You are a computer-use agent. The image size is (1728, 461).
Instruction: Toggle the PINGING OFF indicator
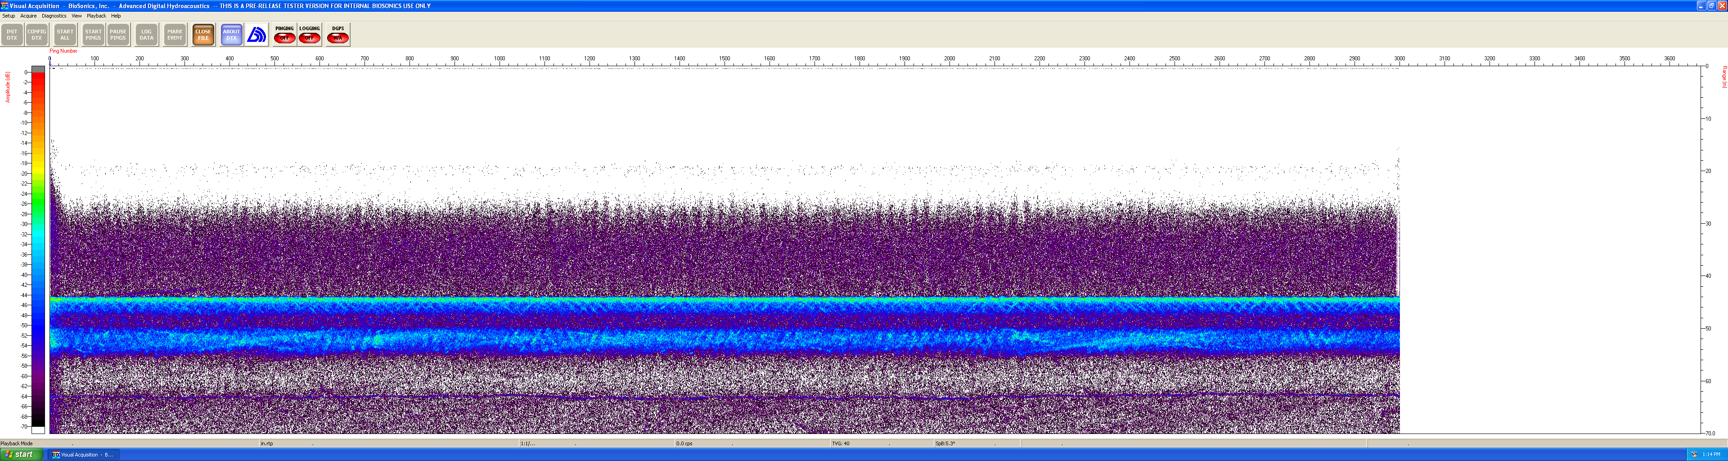coord(284,34)
